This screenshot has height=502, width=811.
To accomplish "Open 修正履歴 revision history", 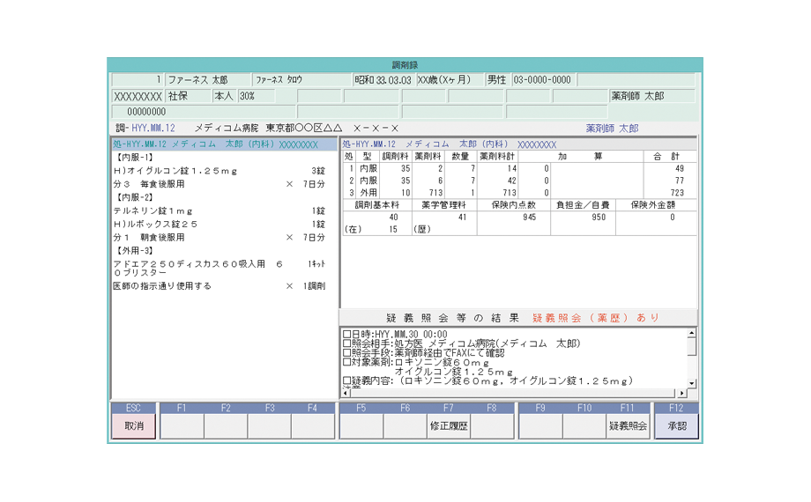I will tap(449, 425).
